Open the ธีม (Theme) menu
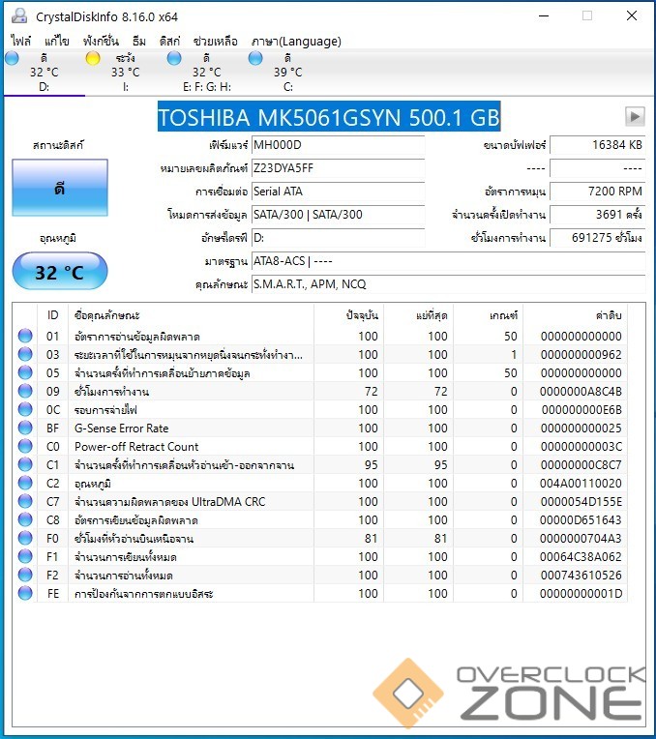The height and width of the screenshot is (739, 656). pyautogui.click(x=138, y=41)
